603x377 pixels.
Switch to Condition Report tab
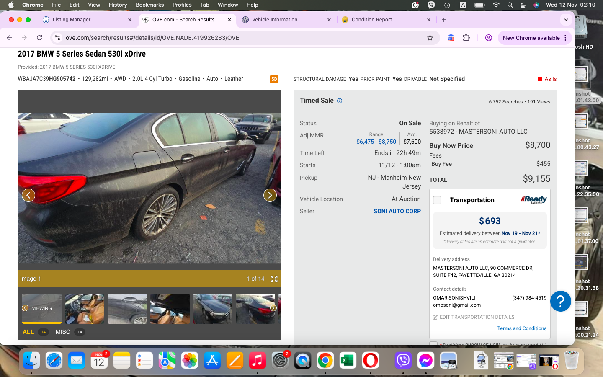(371, 20)
